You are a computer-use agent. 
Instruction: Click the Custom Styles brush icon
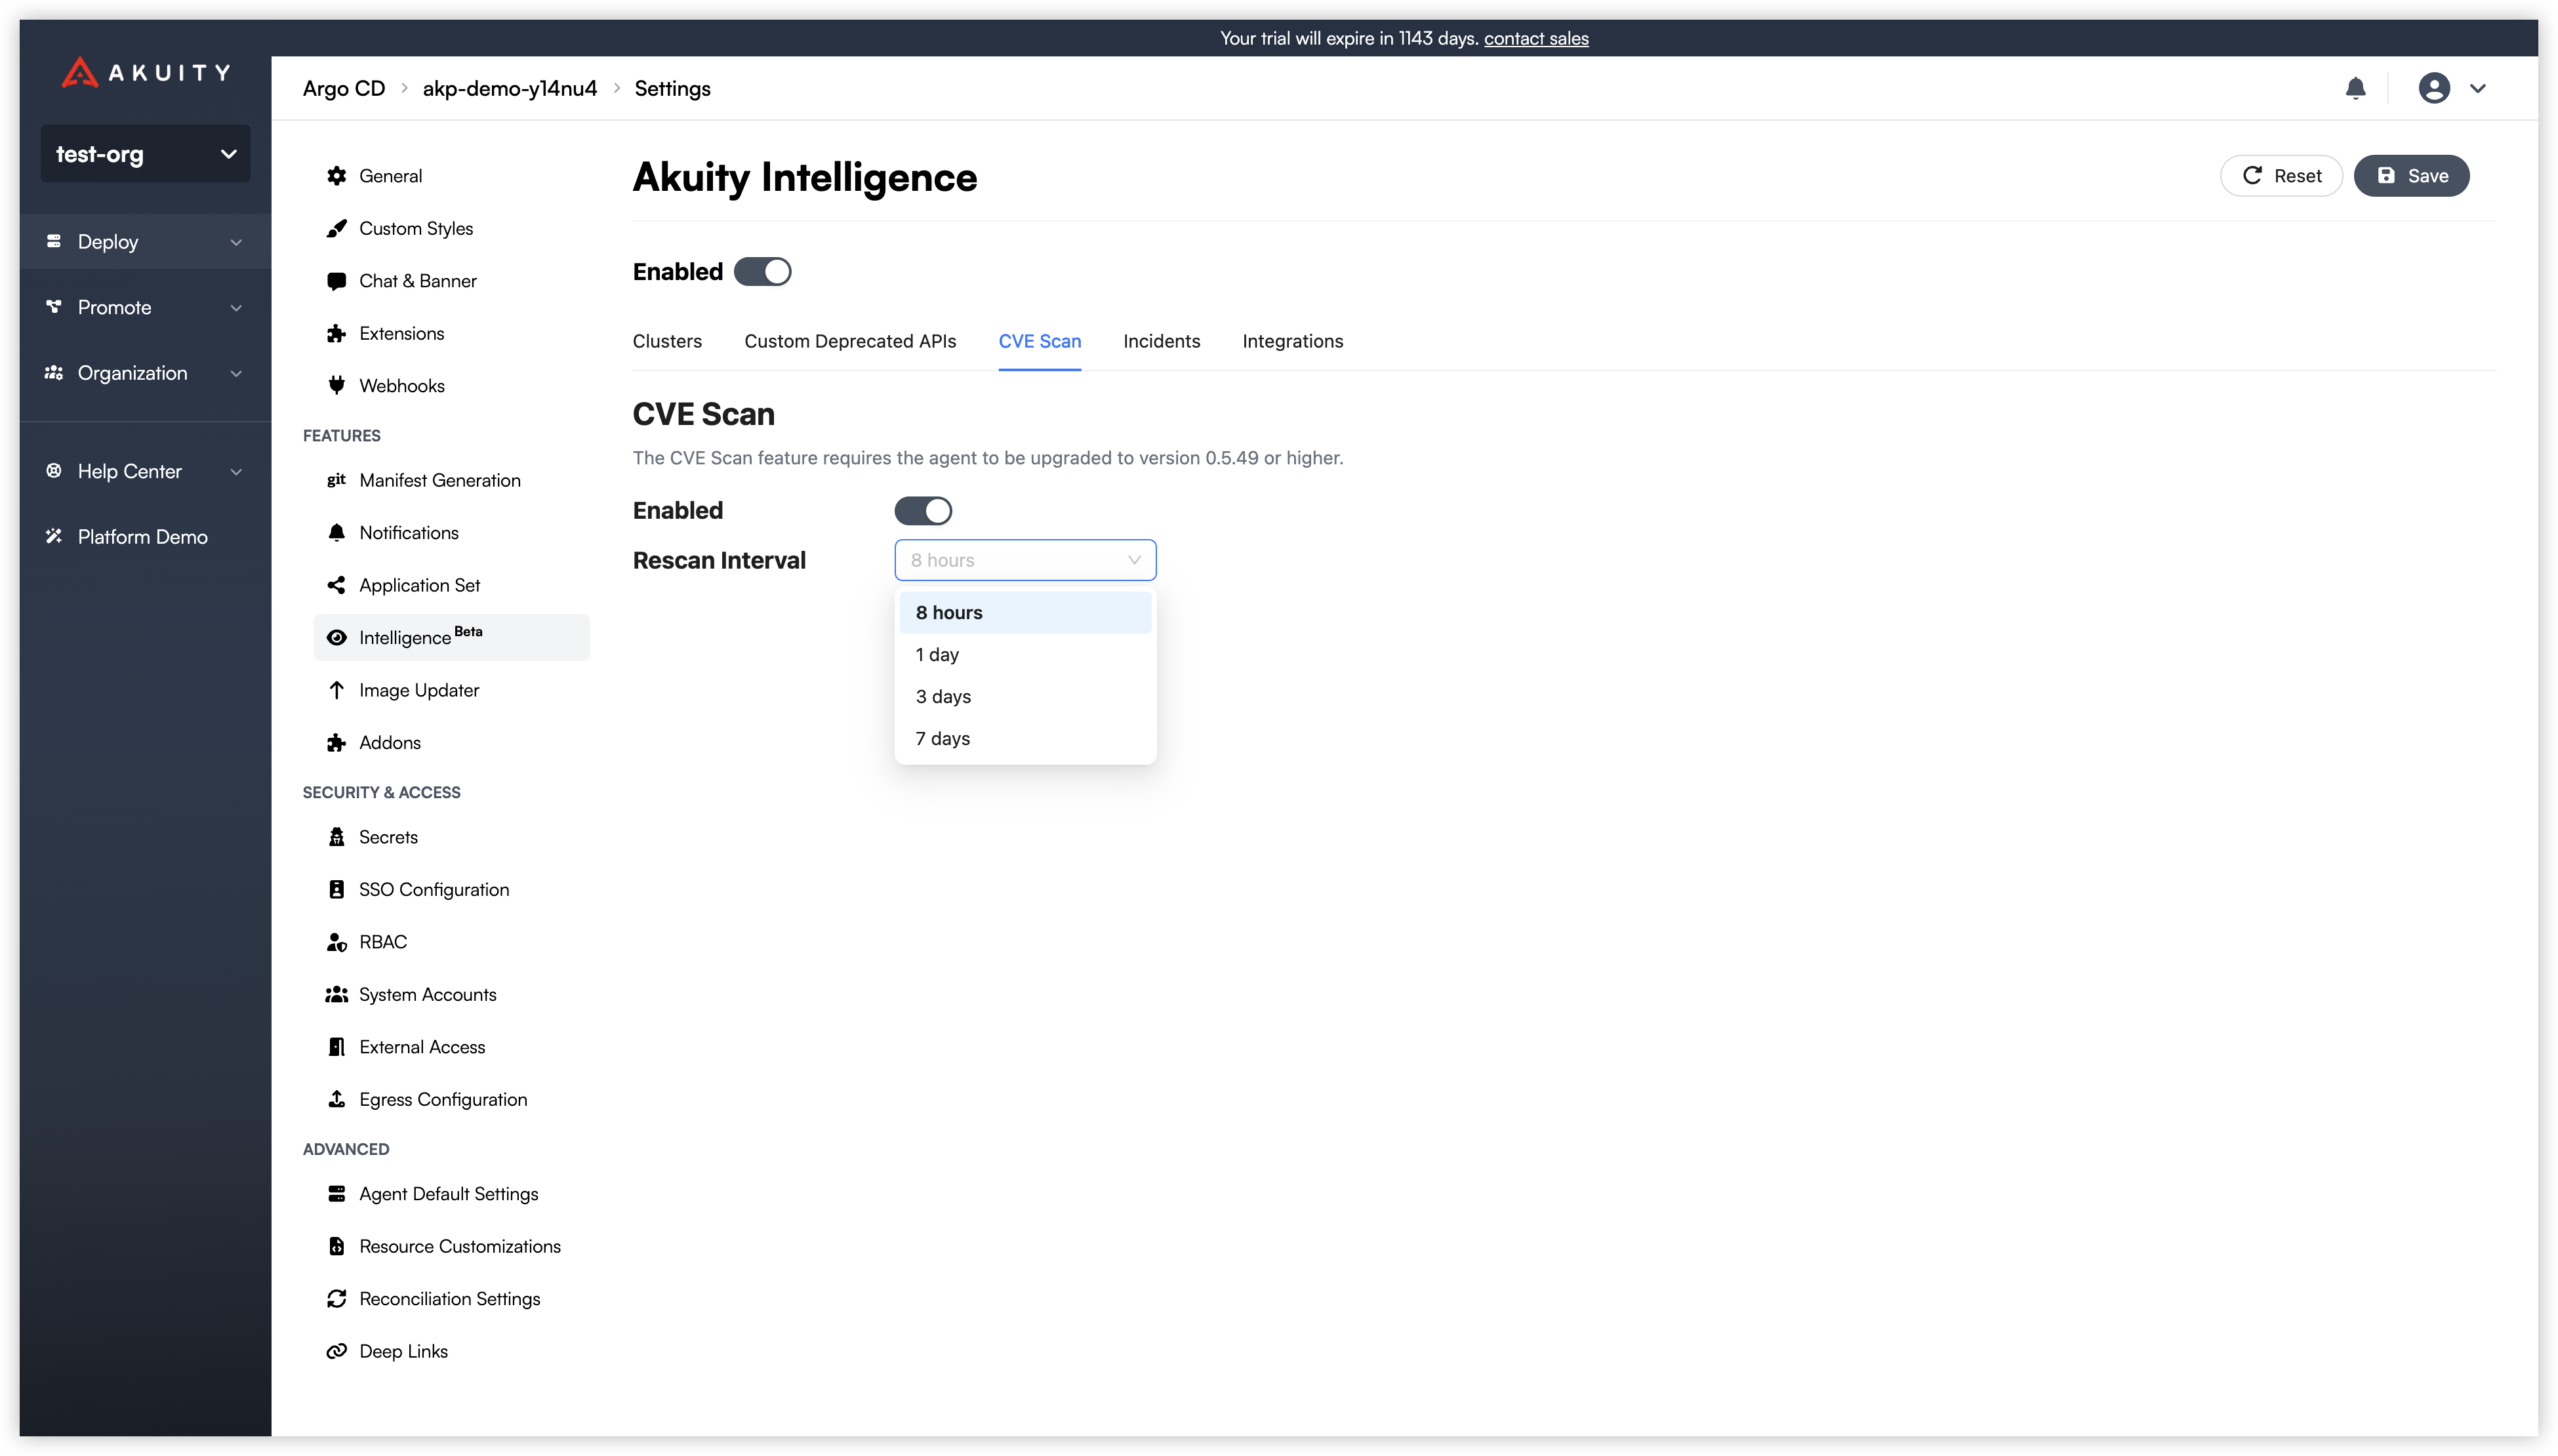[337, 229]
